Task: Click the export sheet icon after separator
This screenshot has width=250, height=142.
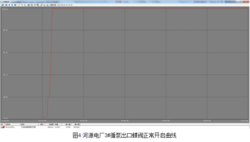Action: click(41, 5)
